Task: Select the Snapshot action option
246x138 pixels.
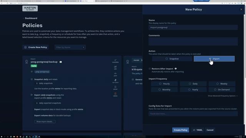Action: coord(172,59)
